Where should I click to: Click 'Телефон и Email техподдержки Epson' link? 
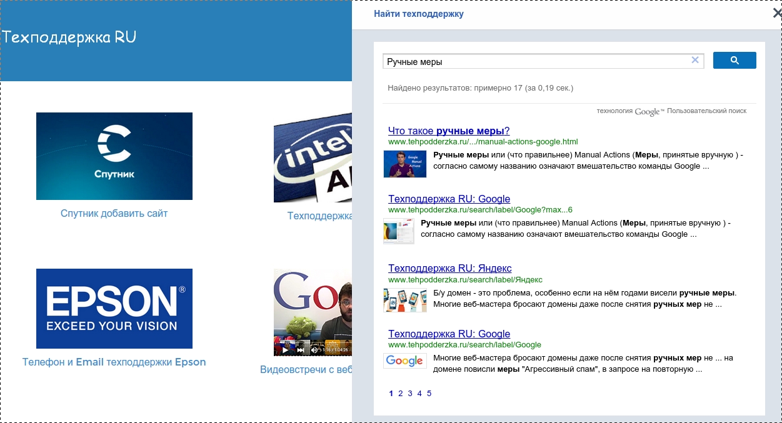click(114, 362)
